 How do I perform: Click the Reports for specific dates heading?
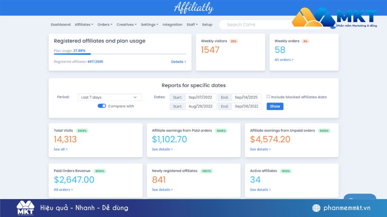pyautogui.click(x=193, y=85)
